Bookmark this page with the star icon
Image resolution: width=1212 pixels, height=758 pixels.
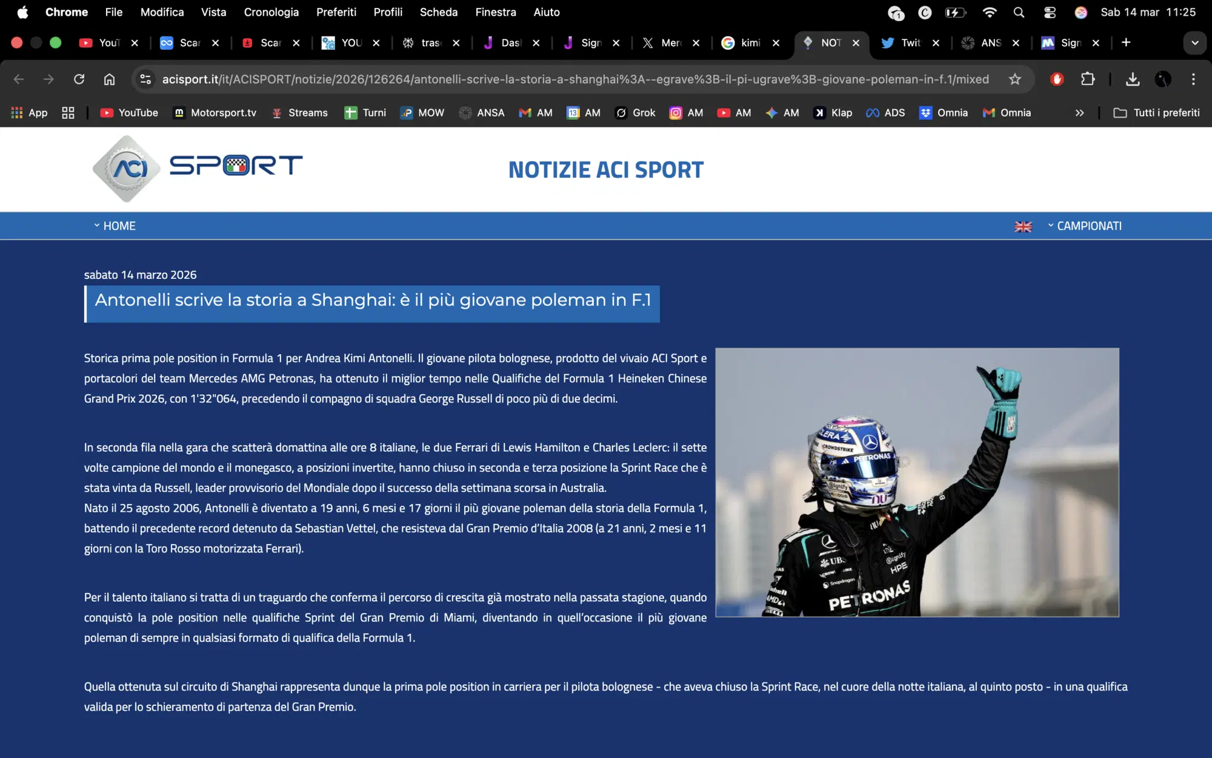click(x=1014, y=79)
